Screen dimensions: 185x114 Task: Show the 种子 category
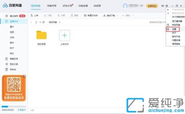[x=12, y=48]
